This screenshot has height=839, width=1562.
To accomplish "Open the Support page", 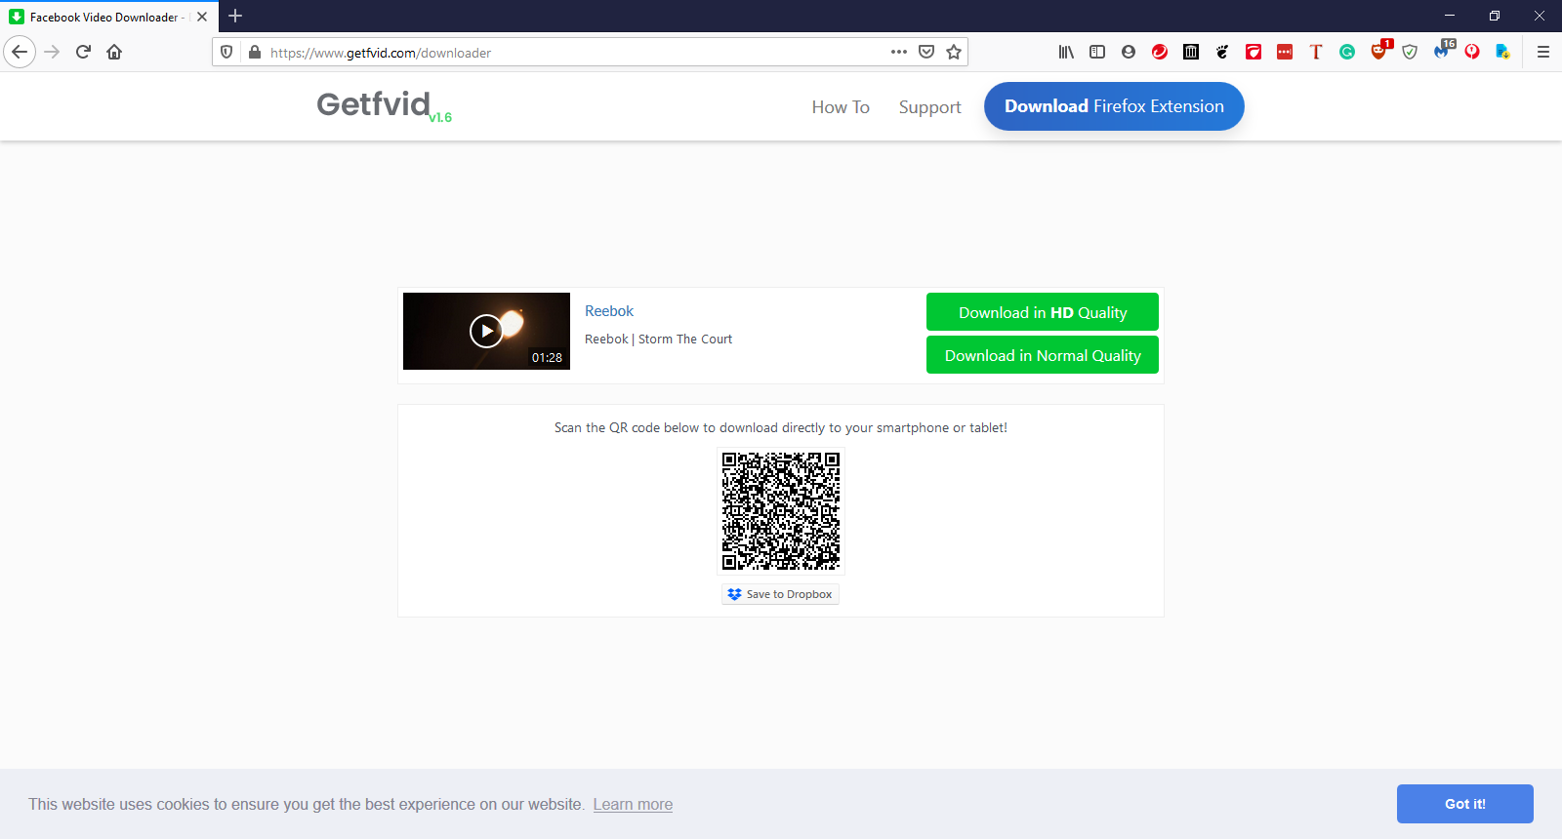I will coord(929,107).
